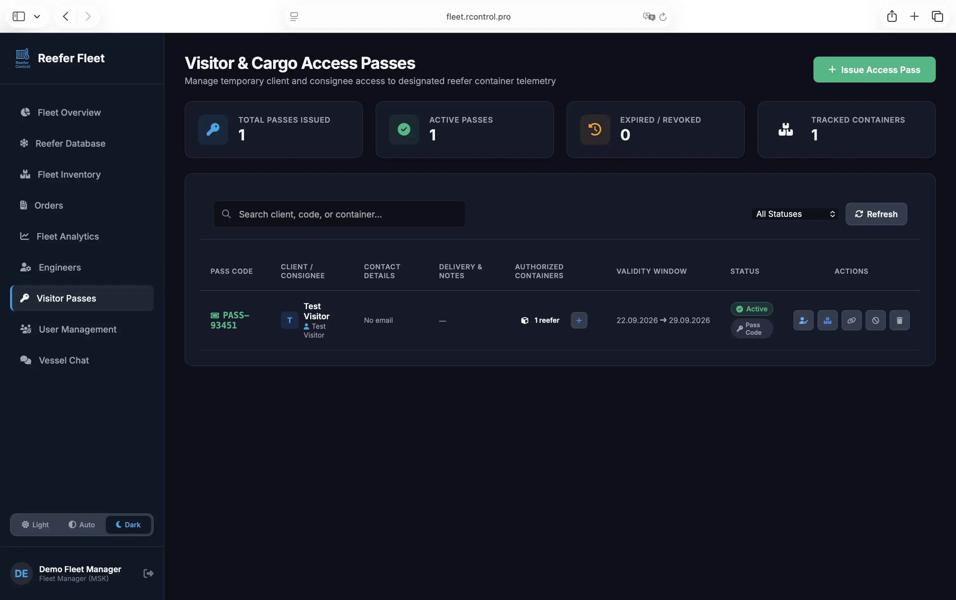This screenshot has width=956, height=600.
Task: Select Visitor Passes in the sidebar
Action: click(x=82, y=298)
